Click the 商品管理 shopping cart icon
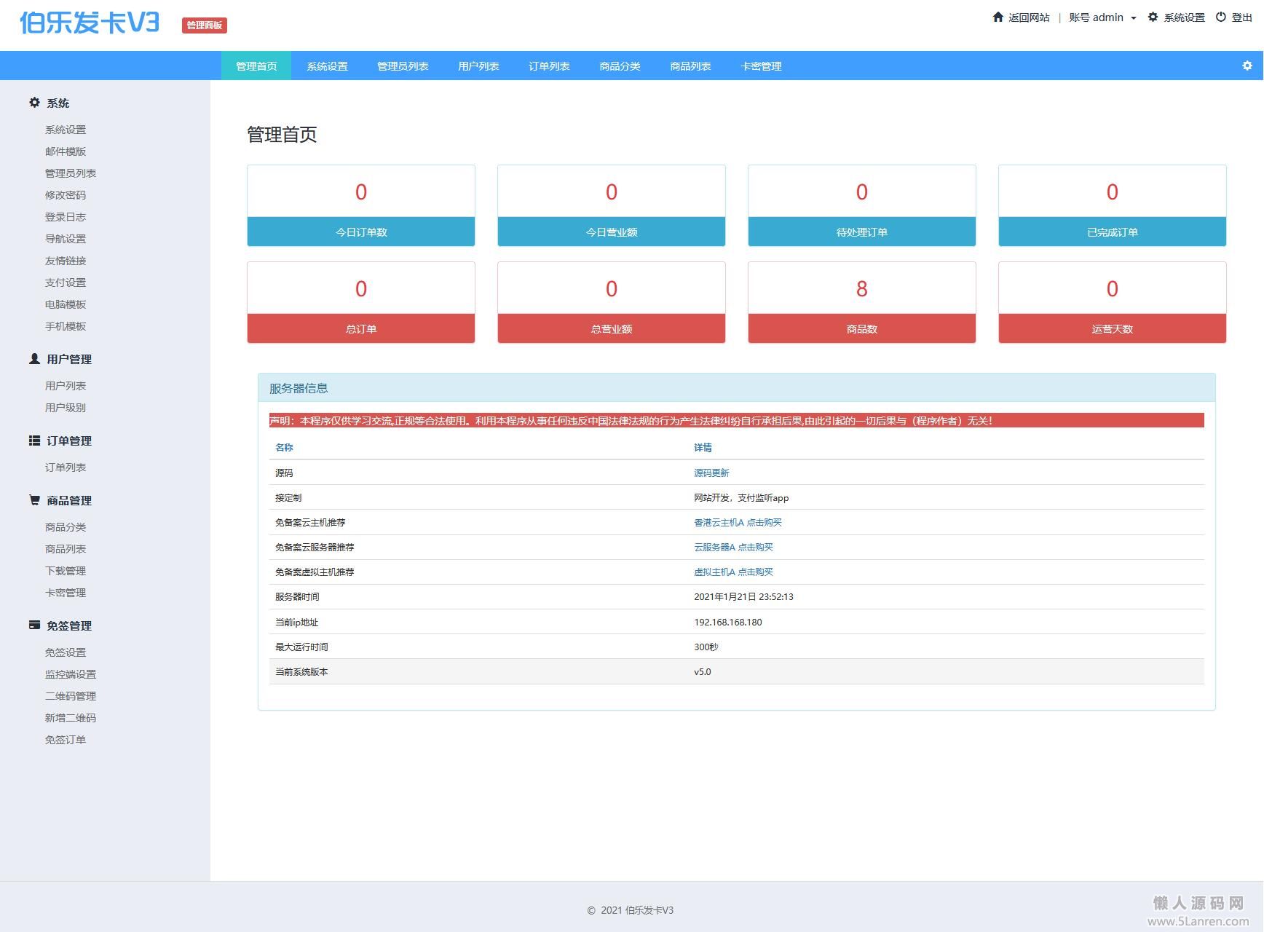This screenshot has width=1264, height=932. coord(34,500)
